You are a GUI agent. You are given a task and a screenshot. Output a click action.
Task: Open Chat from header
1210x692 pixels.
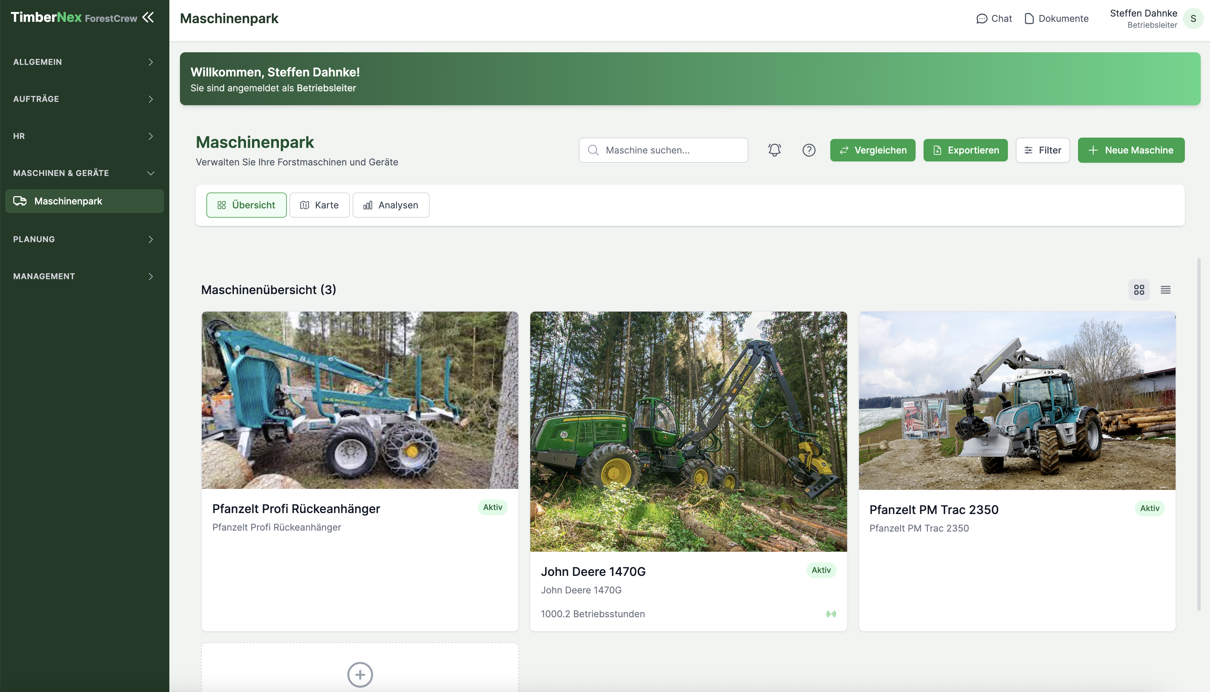[994, 19]
